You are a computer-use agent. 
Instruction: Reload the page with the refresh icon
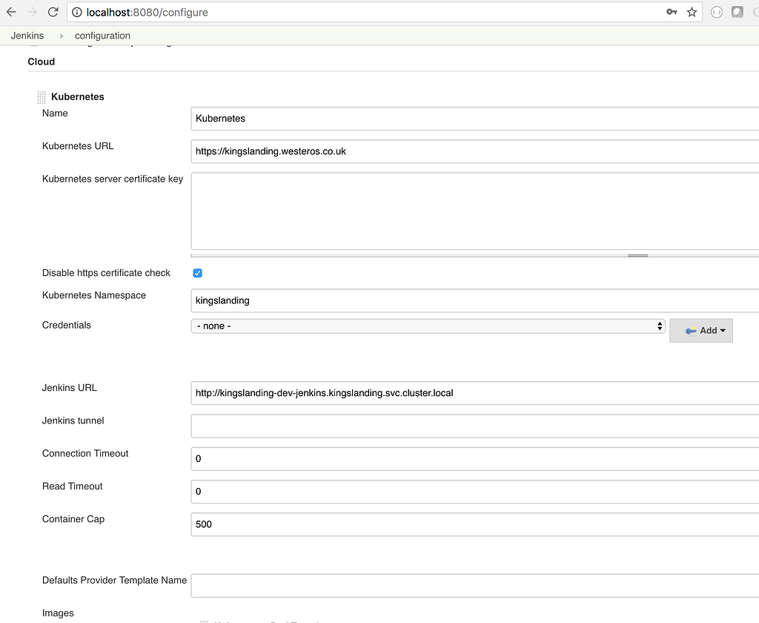(x=53, y=12)
